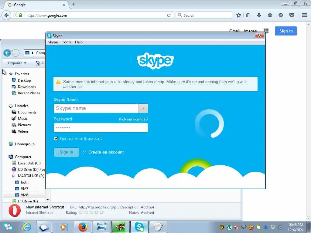Screen dimensions: 311x233
Task: Select the VM8 folder
Action: click(24, 195)
